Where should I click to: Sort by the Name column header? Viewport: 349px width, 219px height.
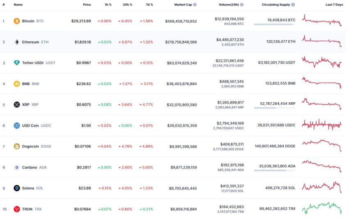point(18,5)
